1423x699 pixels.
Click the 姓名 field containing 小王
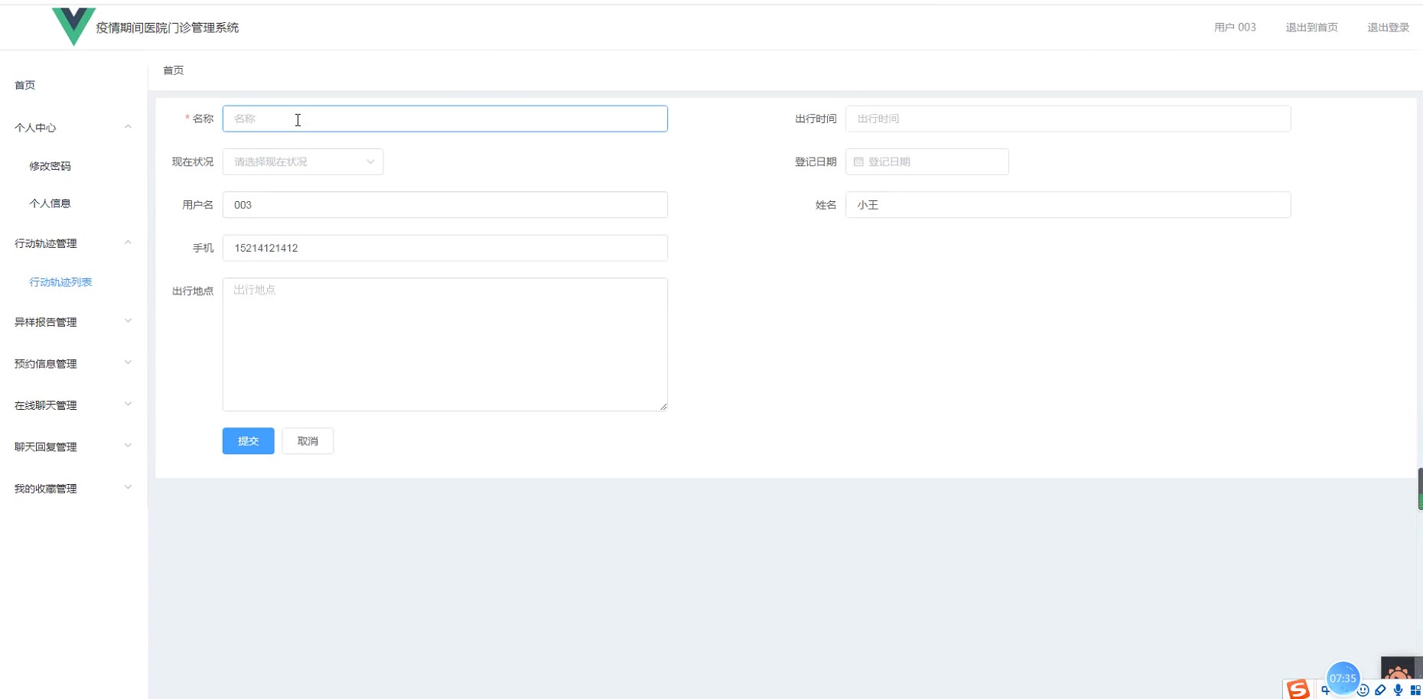pyautogui.click(x=1068, y=205)
